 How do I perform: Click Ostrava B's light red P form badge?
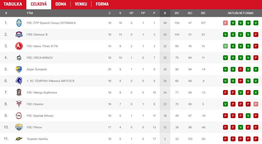coord(225,23)
